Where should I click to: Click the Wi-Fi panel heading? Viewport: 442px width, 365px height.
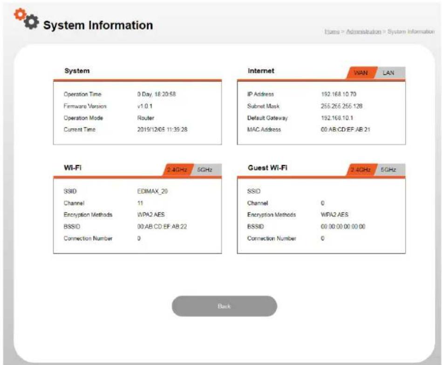pyautogui.click(x=73, y=168)
